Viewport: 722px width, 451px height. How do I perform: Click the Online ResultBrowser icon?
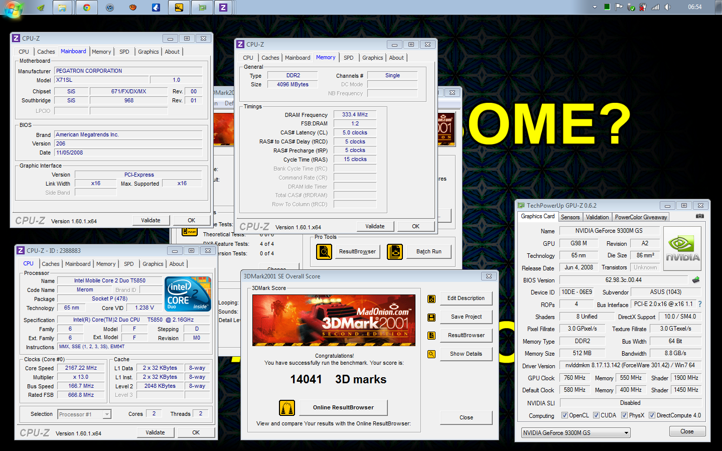point(287,408)
